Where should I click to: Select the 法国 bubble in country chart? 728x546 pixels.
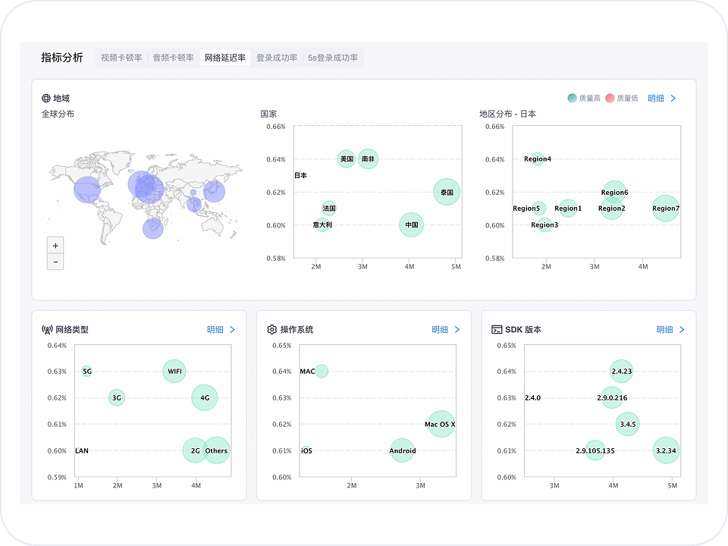328,208
